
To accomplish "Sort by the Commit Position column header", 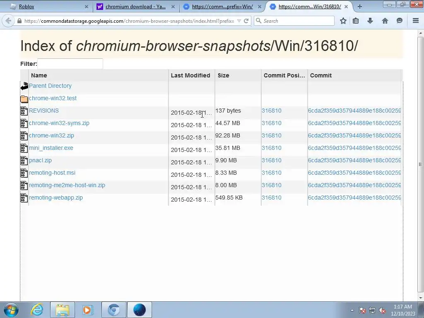I will click(284, 75).
